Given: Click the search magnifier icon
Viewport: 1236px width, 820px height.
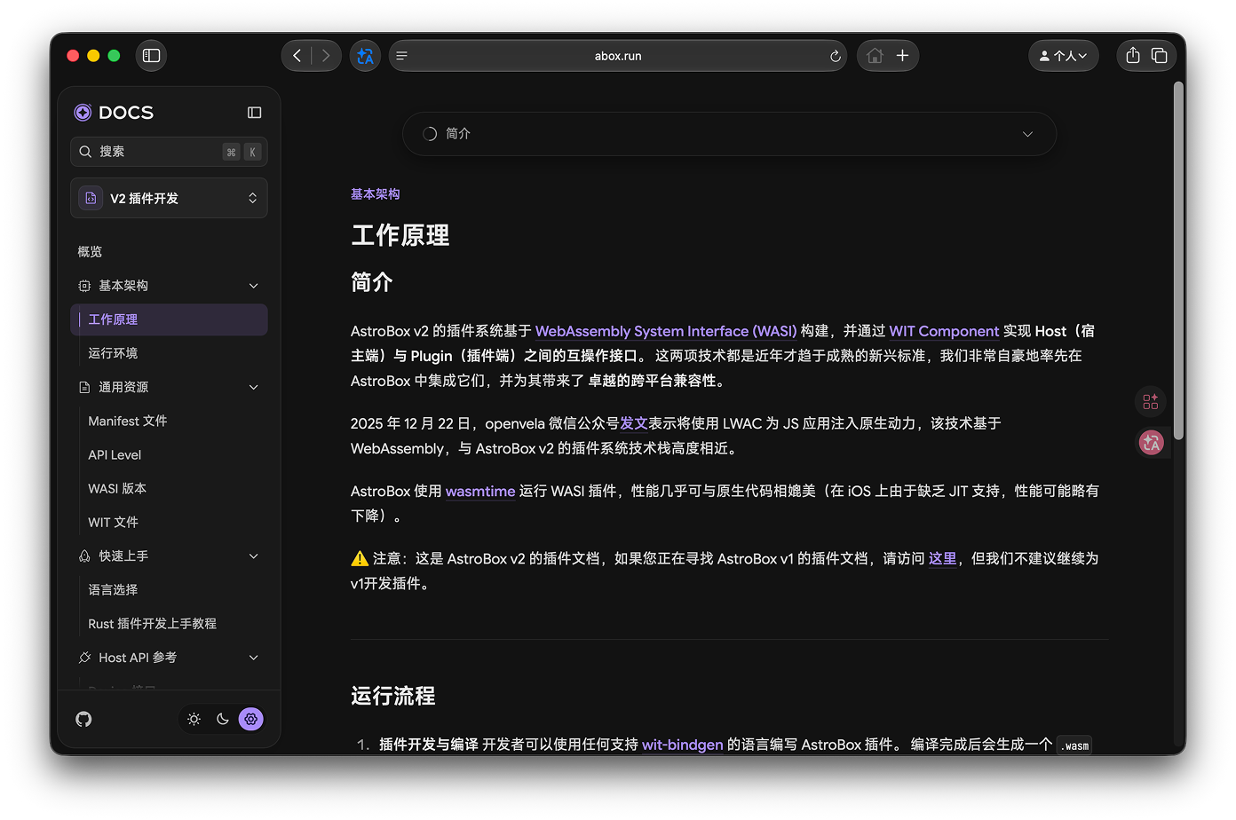Looking at the screenshot, I should 85,152.
